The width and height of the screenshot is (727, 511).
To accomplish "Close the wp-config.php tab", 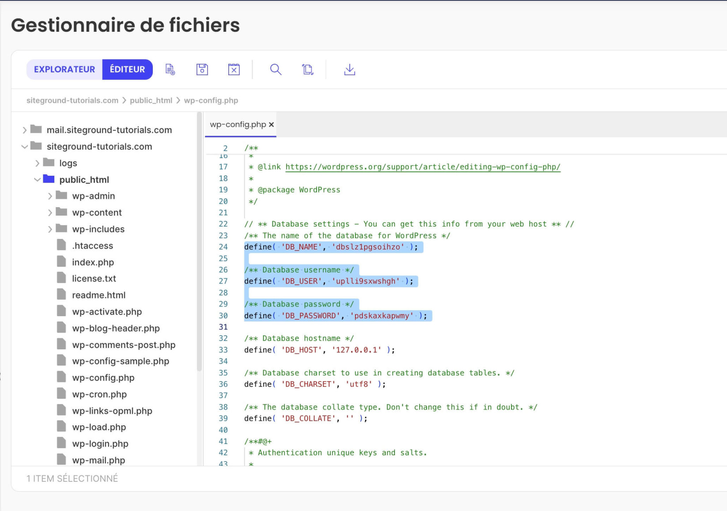I will pos(271,125).
